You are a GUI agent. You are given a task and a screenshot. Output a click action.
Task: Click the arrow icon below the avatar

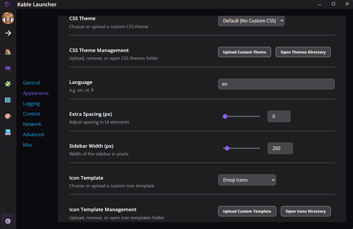coord(8,33)
